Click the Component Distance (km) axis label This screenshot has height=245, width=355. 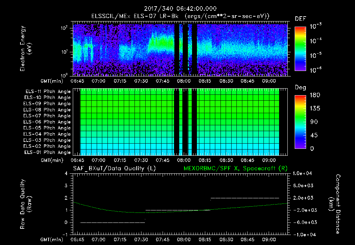coord(335,204)
